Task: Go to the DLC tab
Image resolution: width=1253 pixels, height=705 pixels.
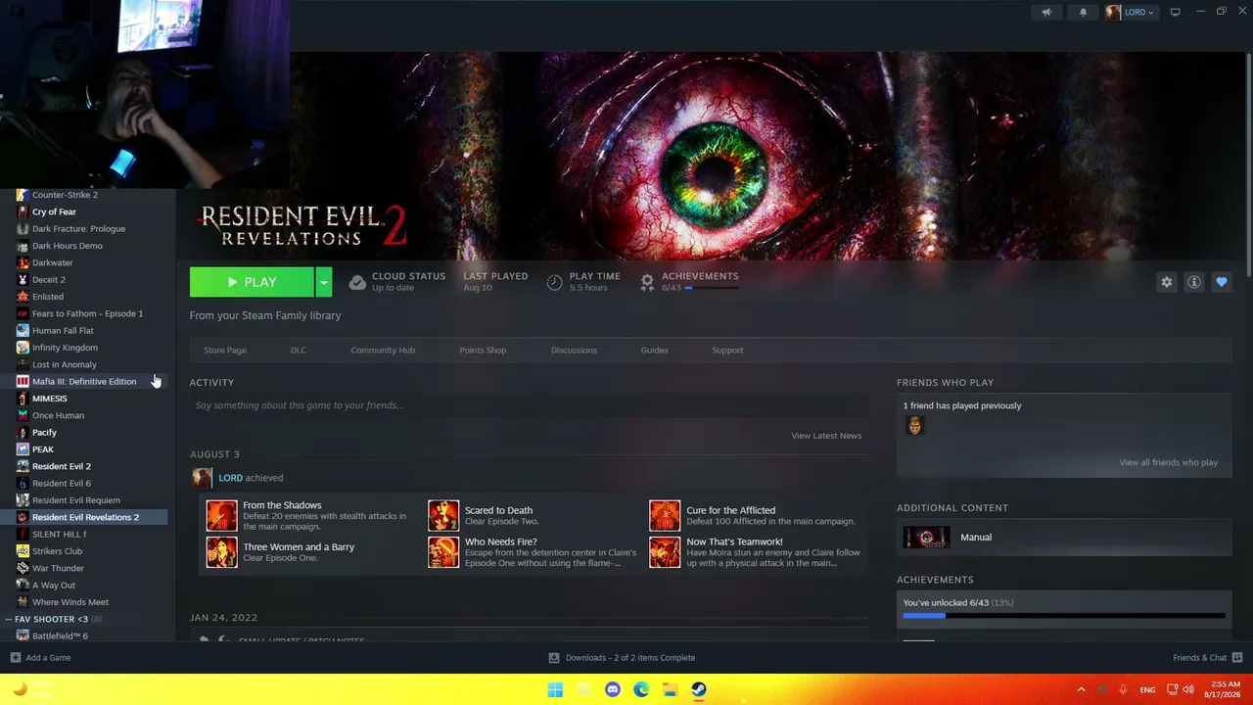Action: coord(298,350)
